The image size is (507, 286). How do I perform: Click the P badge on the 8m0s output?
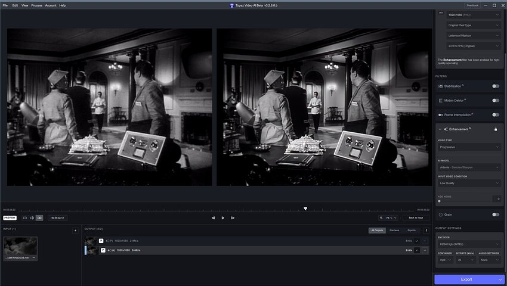point(101,241)
